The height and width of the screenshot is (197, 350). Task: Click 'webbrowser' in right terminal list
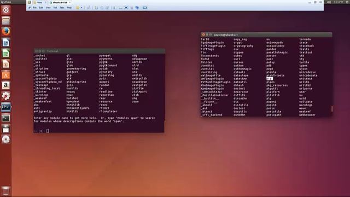(307, 115)
